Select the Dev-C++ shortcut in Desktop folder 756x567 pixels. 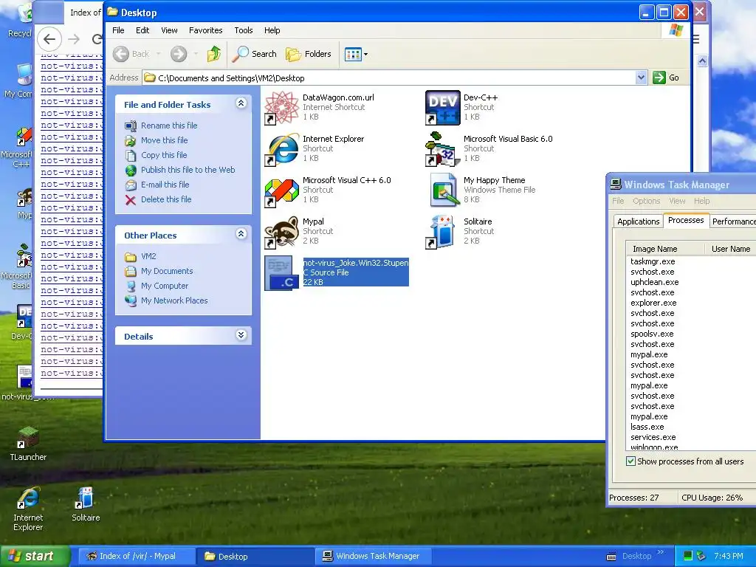(x=443, y=108)
